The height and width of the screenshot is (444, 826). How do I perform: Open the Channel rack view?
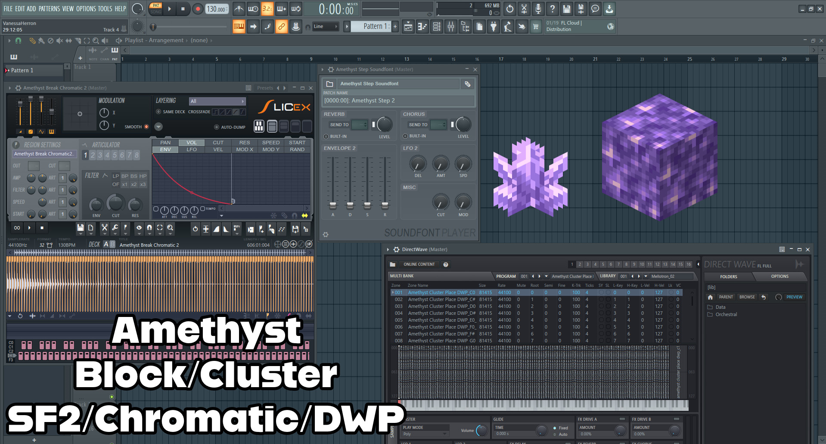[437, 27]
